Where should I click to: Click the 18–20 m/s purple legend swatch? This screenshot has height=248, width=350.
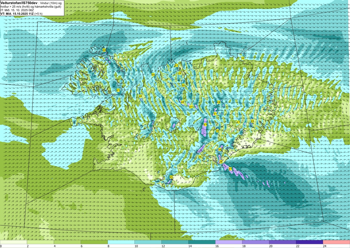click(256, 242)
